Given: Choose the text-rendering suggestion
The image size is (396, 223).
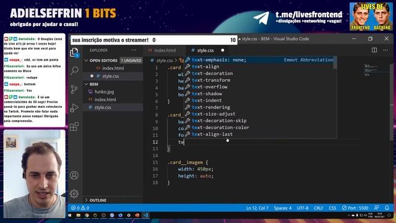Looking at the screenshot, I should pos(259,107).
